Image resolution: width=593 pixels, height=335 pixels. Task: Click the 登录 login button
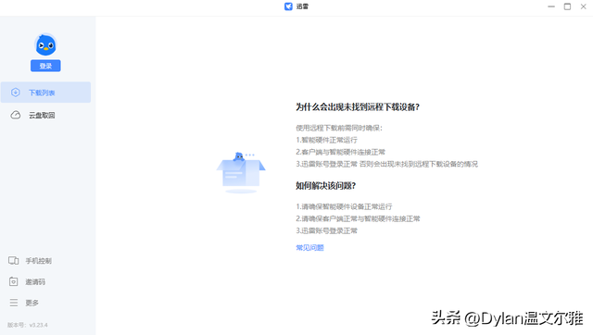click(45, 66)
